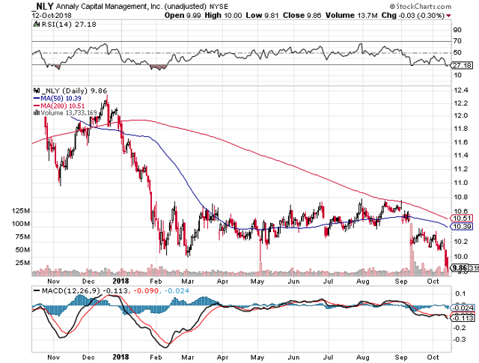
Task: Click the StockCharts.com copyright label
Action: pos(421,7)
